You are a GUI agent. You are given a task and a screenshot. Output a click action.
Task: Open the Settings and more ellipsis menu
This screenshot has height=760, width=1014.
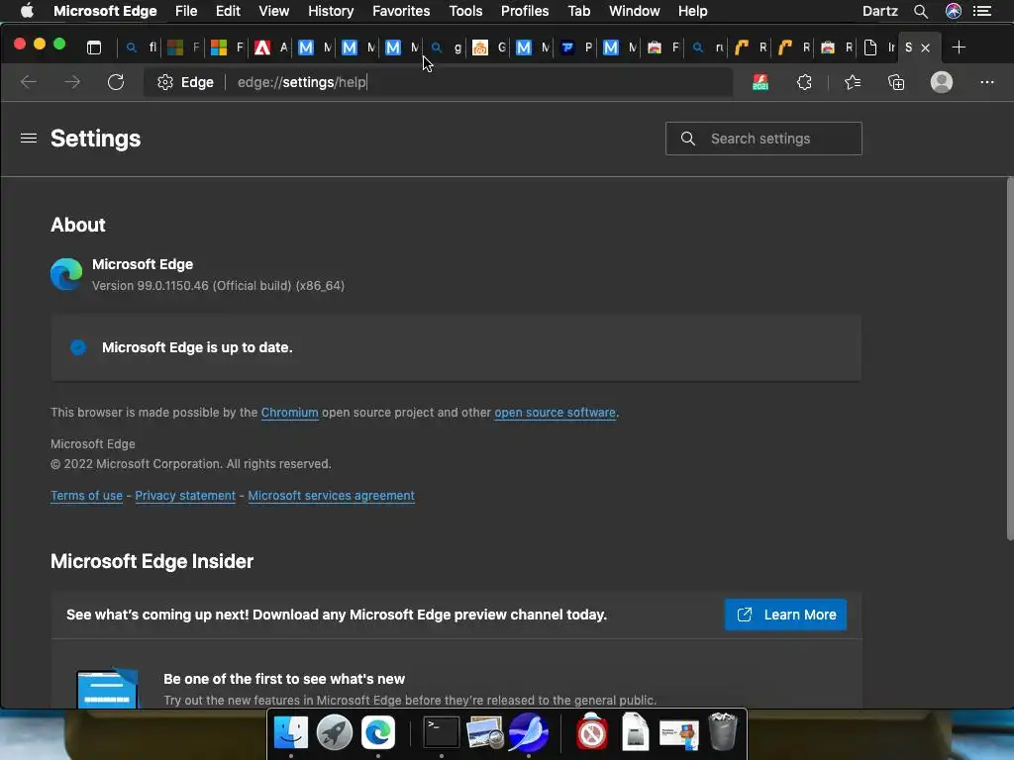[x=987, y=82]
